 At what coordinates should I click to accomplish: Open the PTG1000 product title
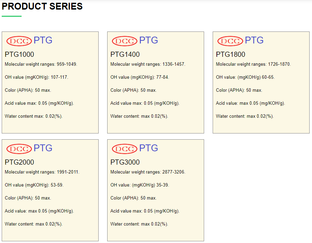[20, 54]
